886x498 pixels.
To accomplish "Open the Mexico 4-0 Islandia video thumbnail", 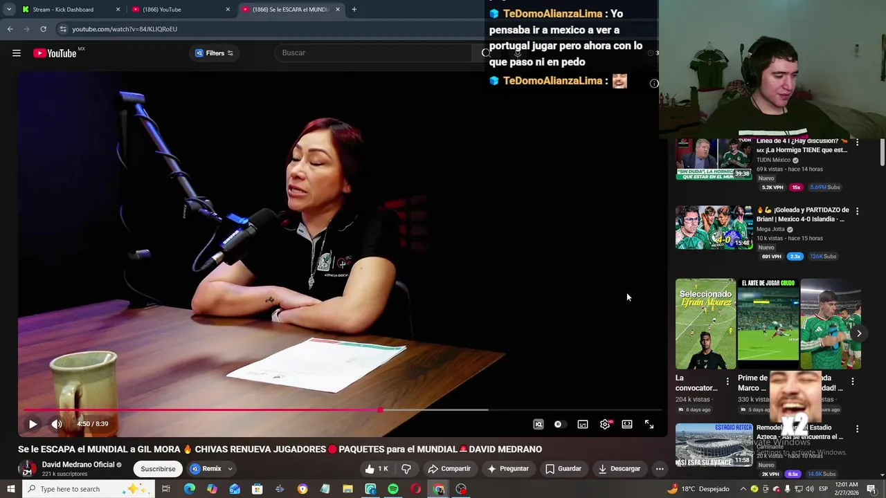I will point(714,228).
